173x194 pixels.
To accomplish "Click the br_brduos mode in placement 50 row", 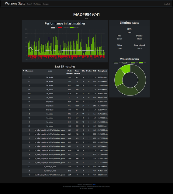I will coord(50,102).
